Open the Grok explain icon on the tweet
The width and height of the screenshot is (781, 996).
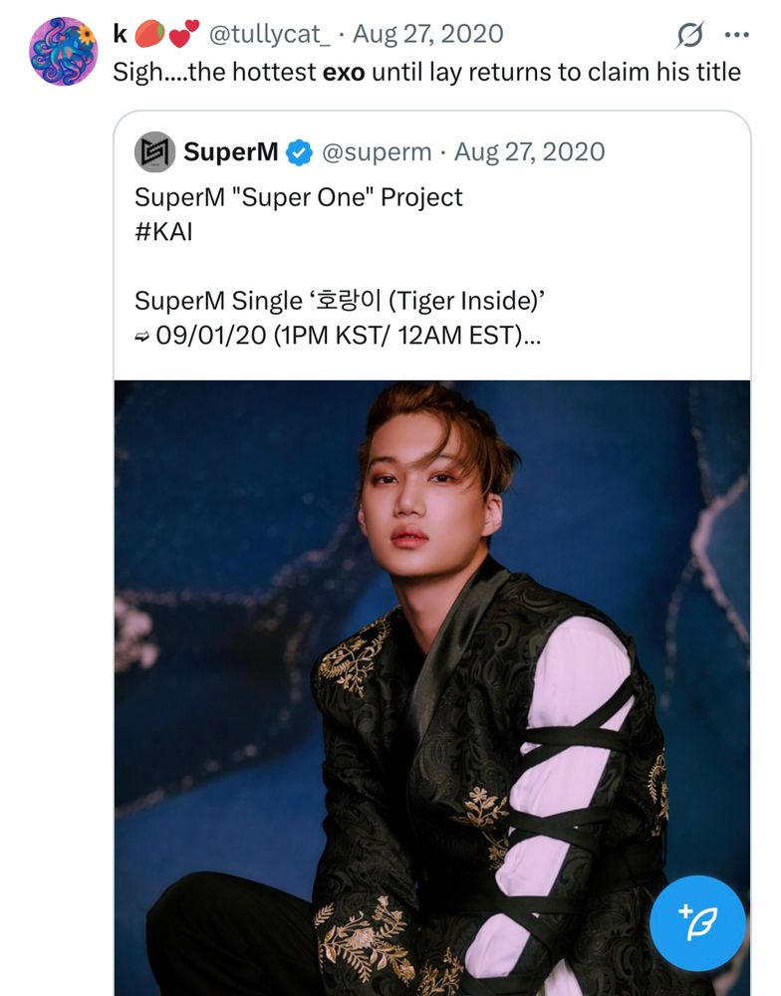point(689,35)
